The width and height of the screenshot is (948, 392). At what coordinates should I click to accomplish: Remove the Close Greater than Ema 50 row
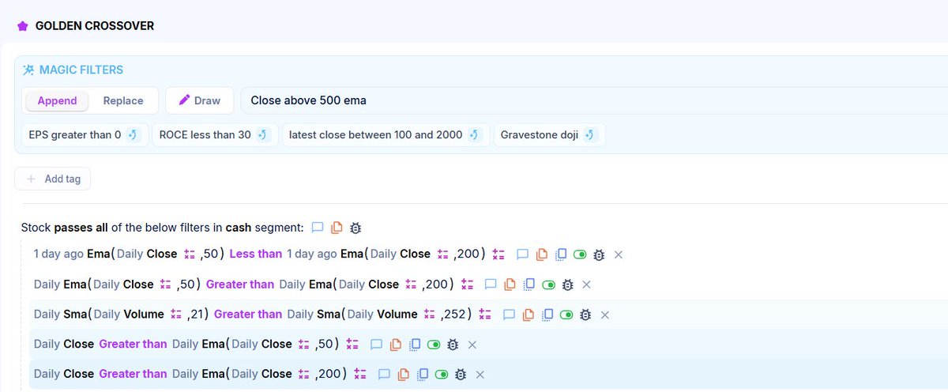pyautogui.click(x=472, y=345)
